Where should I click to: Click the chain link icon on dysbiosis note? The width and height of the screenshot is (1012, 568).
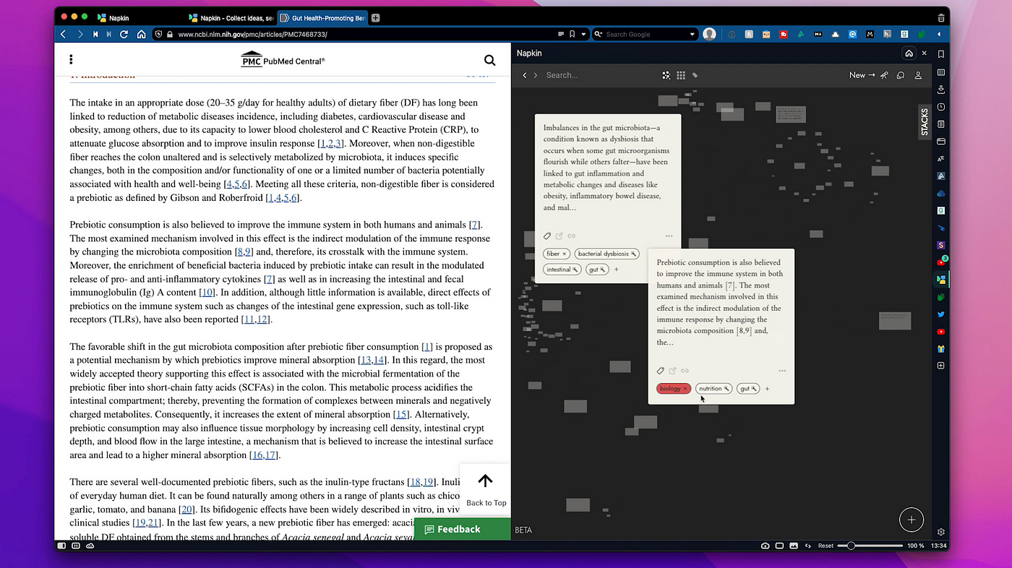tap(571, 236)
